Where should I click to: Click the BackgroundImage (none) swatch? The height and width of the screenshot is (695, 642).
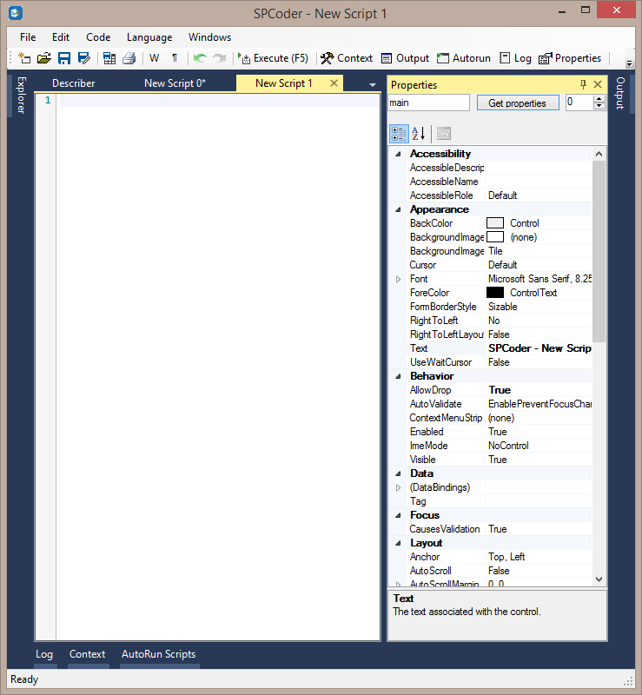(x=495, y=236)
